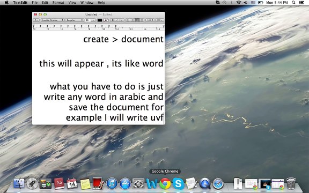The width and height of the screenshot is (309, 193).
Task: Click the Skype status icon in menu bar
Action: coord(218,3)
